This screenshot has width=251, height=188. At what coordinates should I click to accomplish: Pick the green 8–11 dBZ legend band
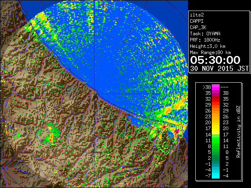(x=216, y=146)
